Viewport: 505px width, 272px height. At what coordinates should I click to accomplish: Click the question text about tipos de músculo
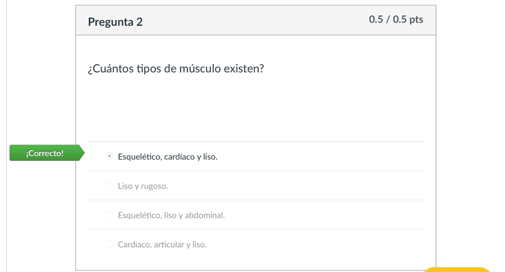[176, 69]
